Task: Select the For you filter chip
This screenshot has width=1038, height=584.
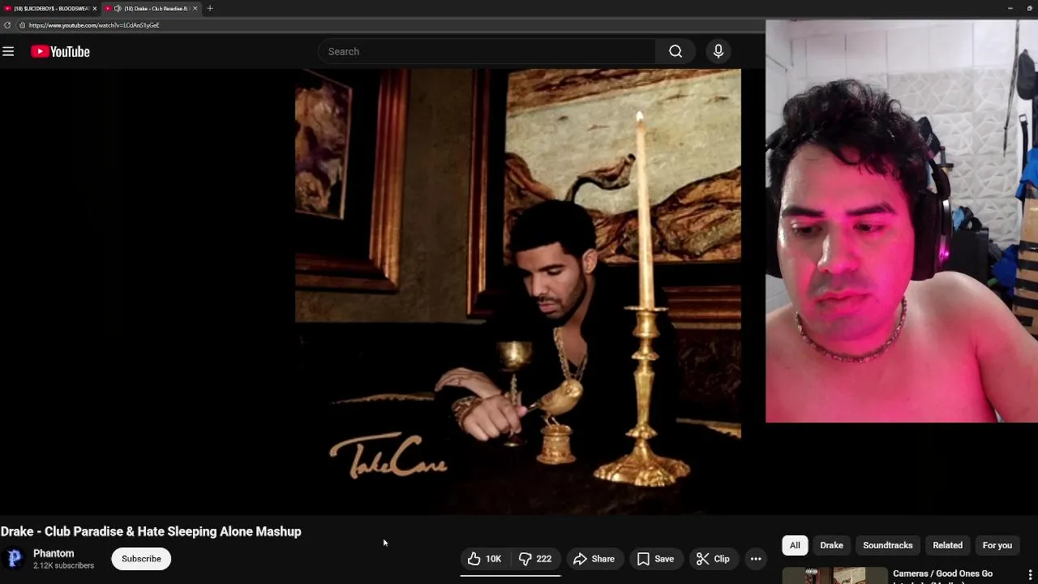Action: pyautogui.click(x=997, y=545)
